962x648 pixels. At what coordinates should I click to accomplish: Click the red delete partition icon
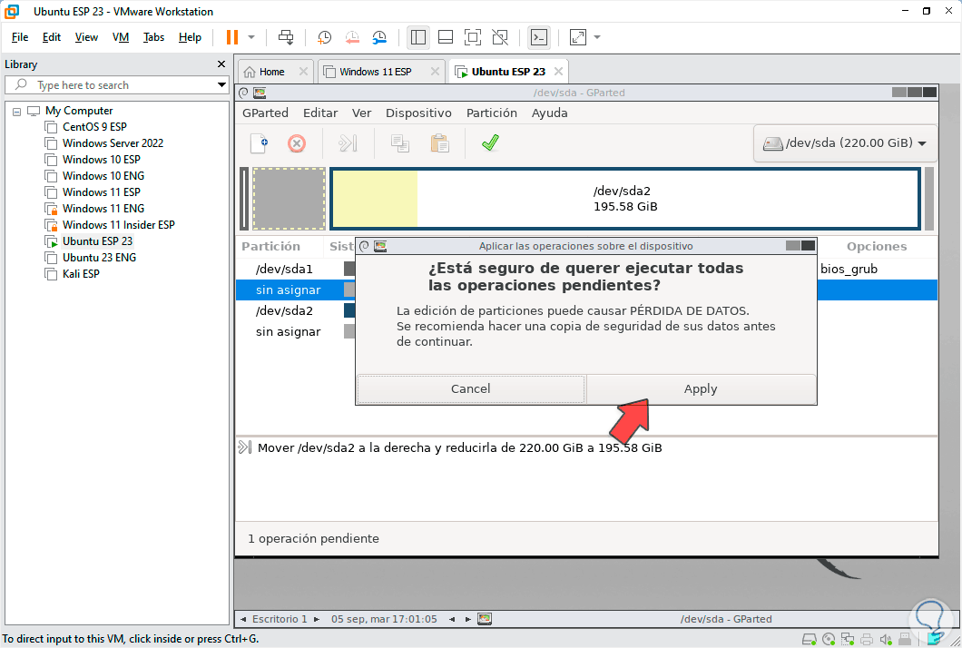(297, 143)
